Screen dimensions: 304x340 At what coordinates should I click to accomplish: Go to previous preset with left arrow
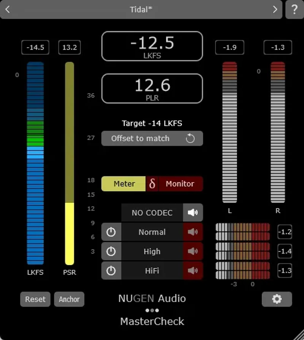(8, 9)
